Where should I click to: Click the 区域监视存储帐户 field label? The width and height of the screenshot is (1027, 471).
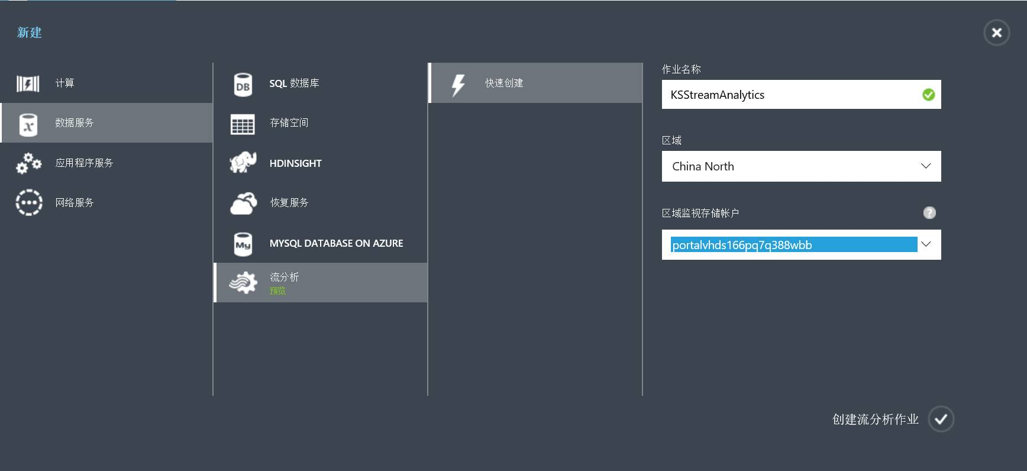pyautogui.click(x=700, y=213)
